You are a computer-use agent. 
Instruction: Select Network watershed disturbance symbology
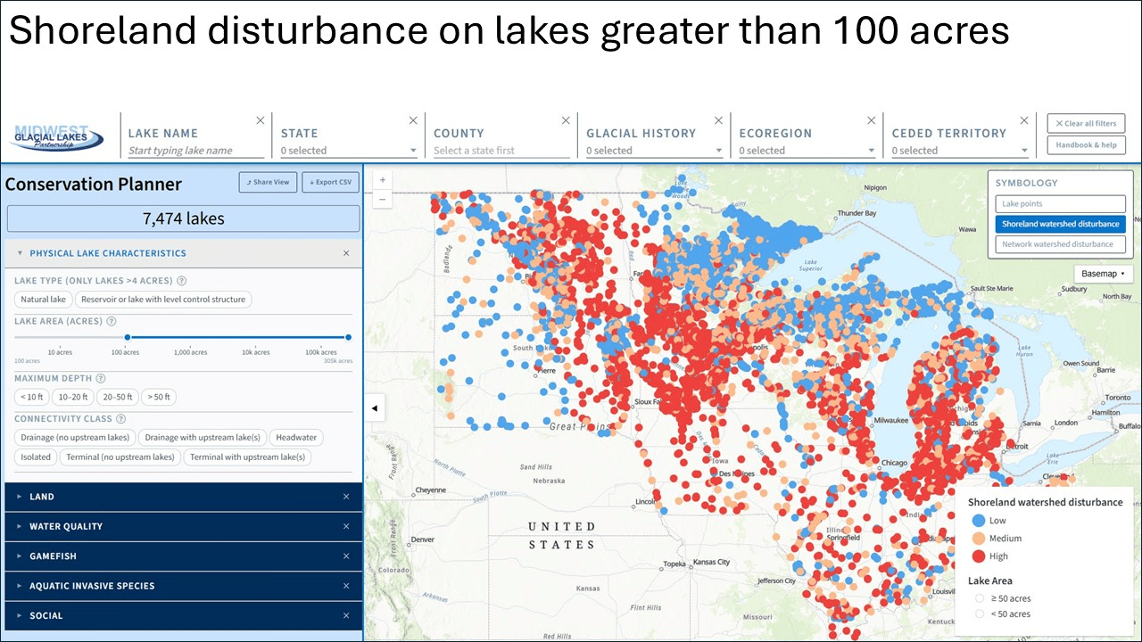1061,243
